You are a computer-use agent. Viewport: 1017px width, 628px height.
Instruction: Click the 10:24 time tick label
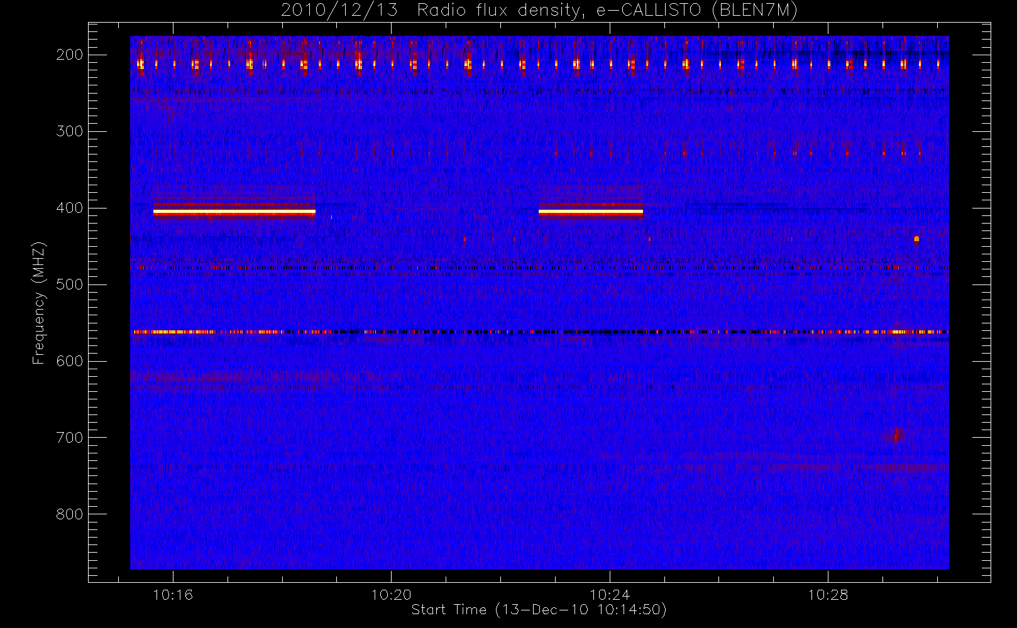[610, 595]
